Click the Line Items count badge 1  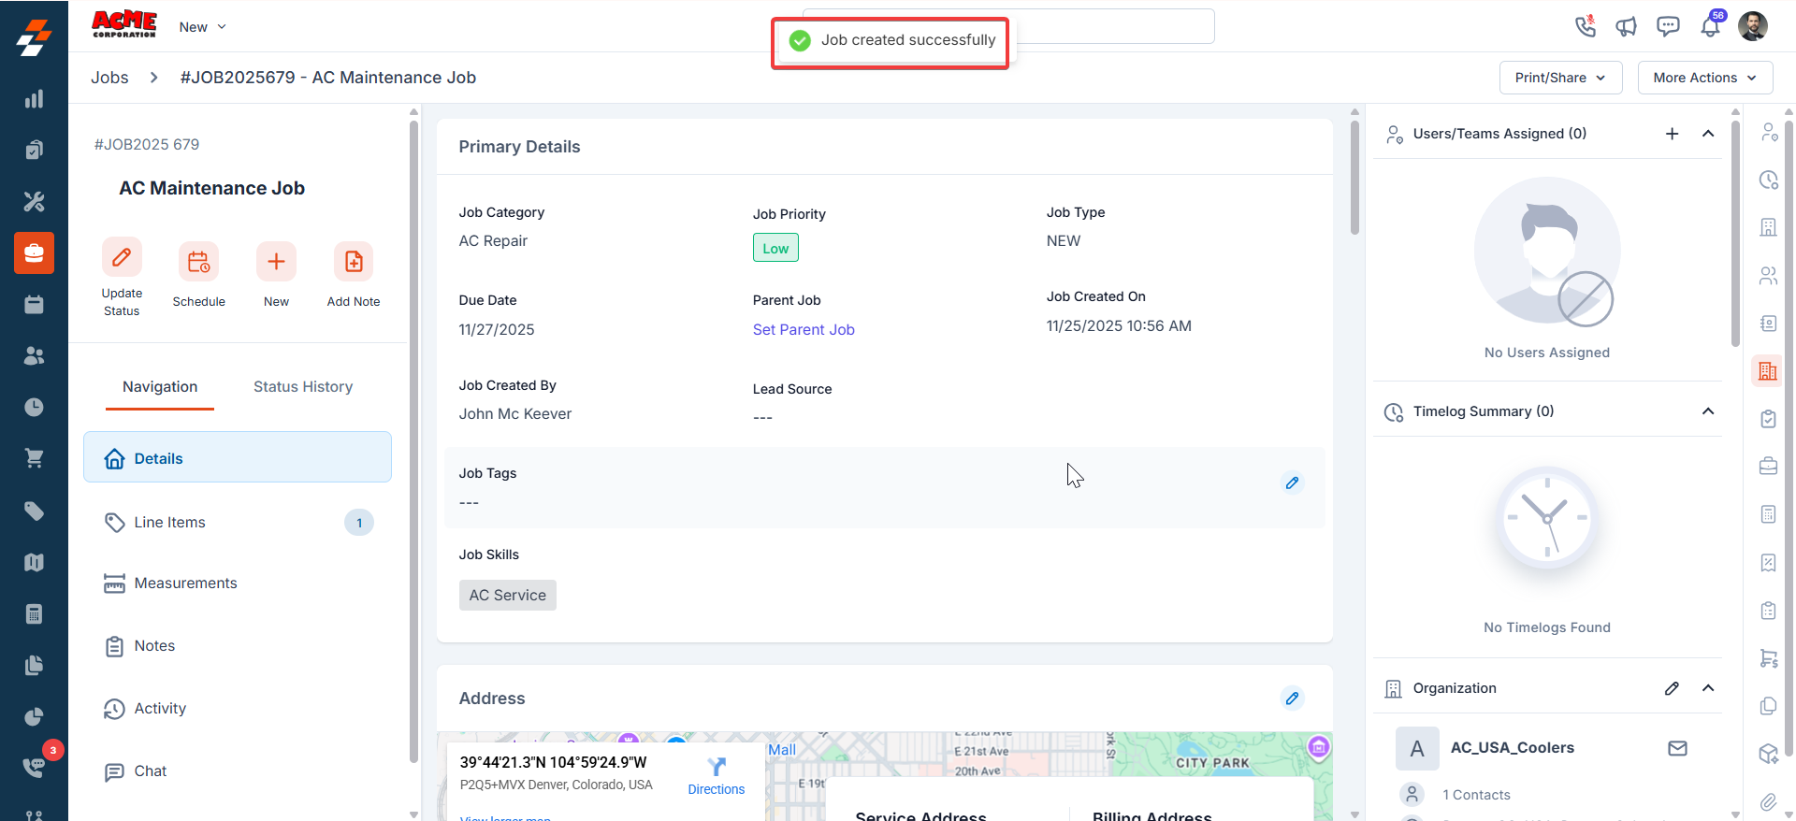click(x=359, y=523)
